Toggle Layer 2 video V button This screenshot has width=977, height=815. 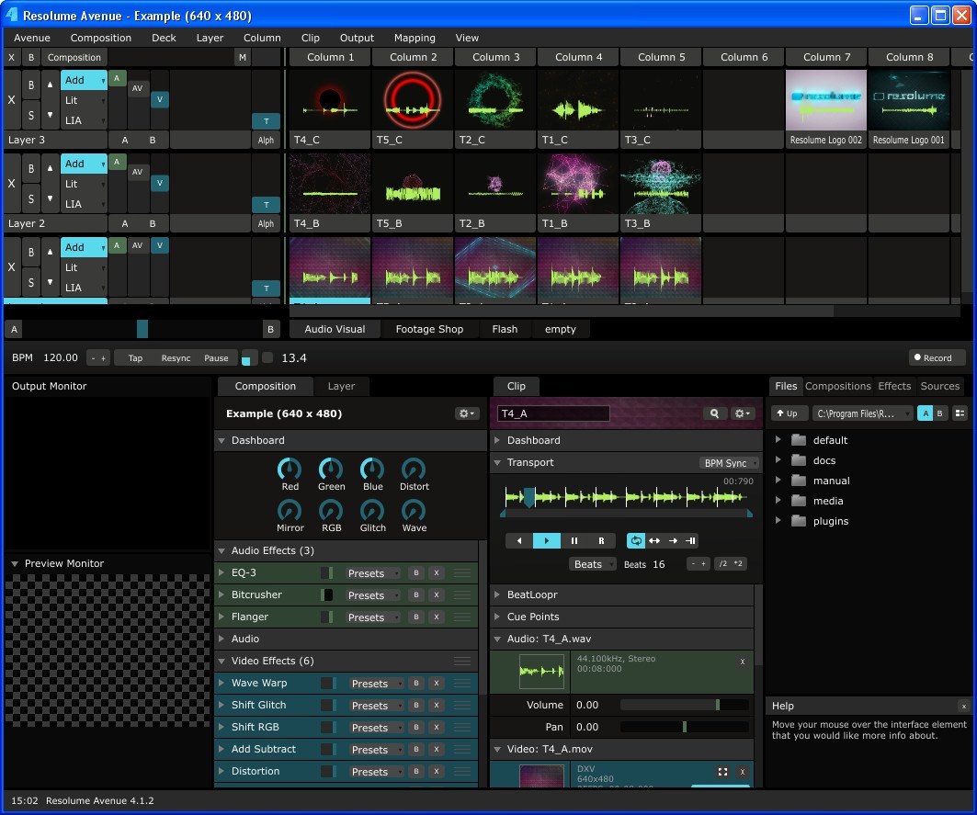click(x=160, y=183)
